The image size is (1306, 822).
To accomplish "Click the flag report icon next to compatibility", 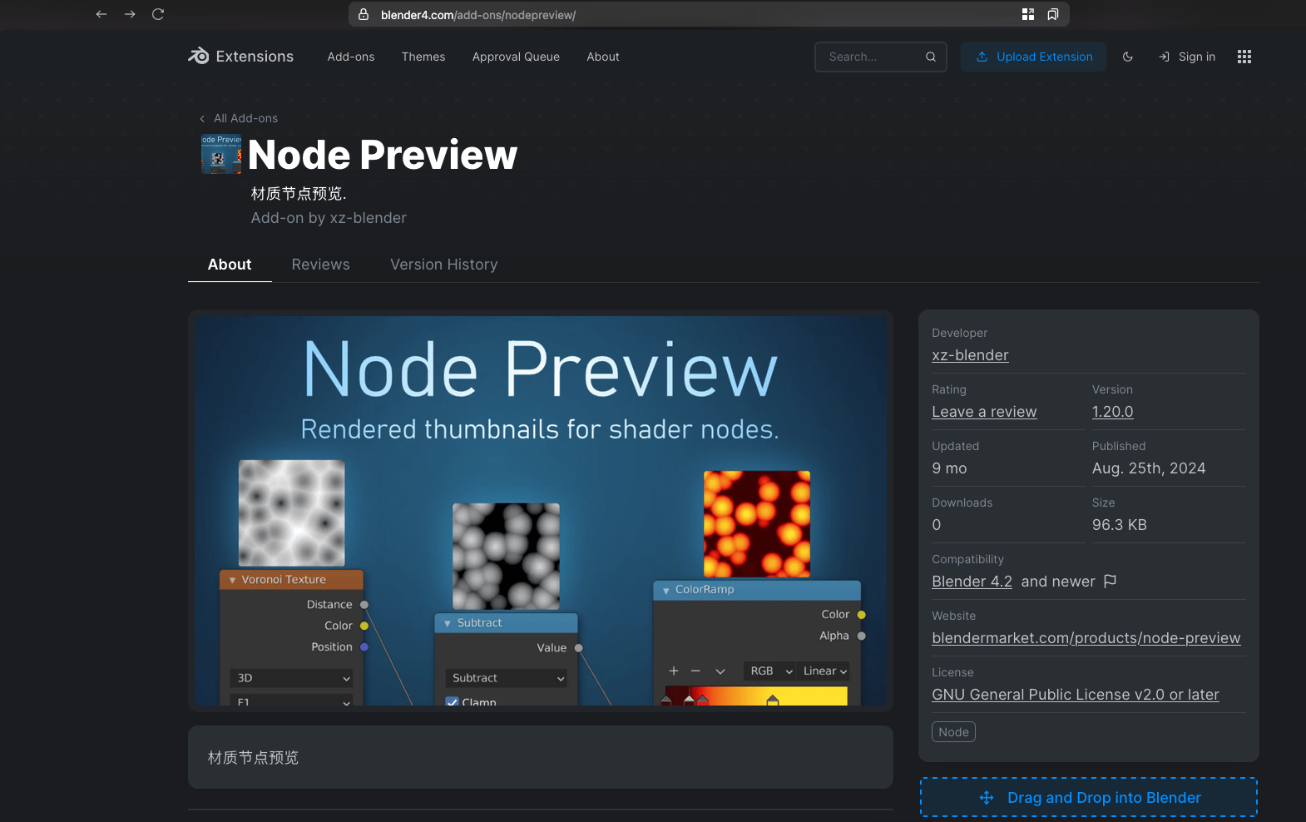I will (x=1110, y=581).
